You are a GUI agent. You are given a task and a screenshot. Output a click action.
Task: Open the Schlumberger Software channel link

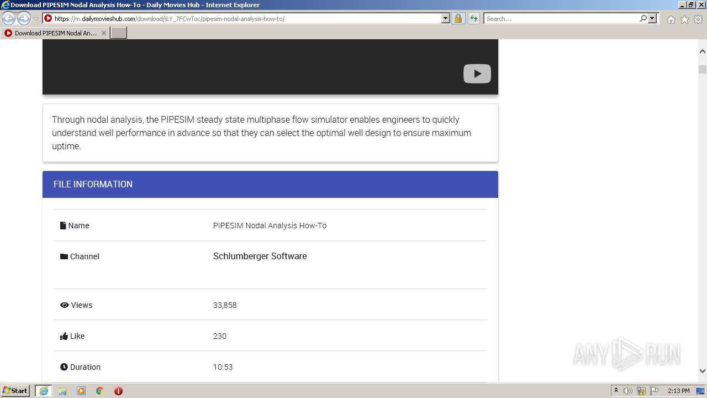260,256
